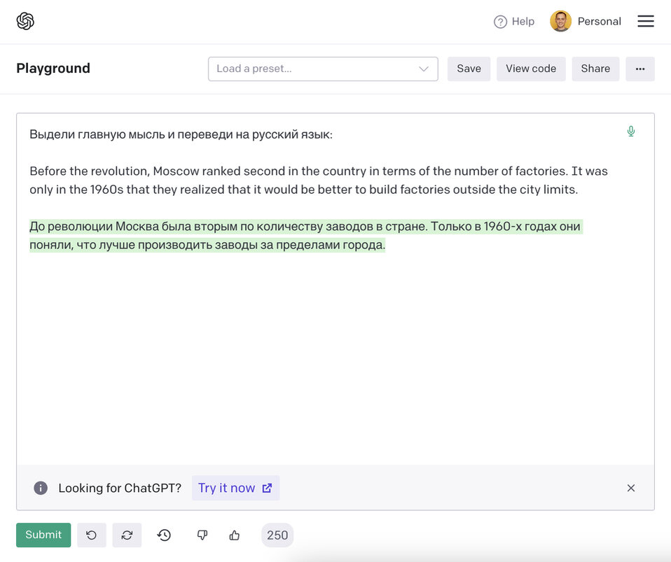Screen dimensions: 671x562
Task: Click the OpenAI logo icon
Action: [x=25, y=21]
